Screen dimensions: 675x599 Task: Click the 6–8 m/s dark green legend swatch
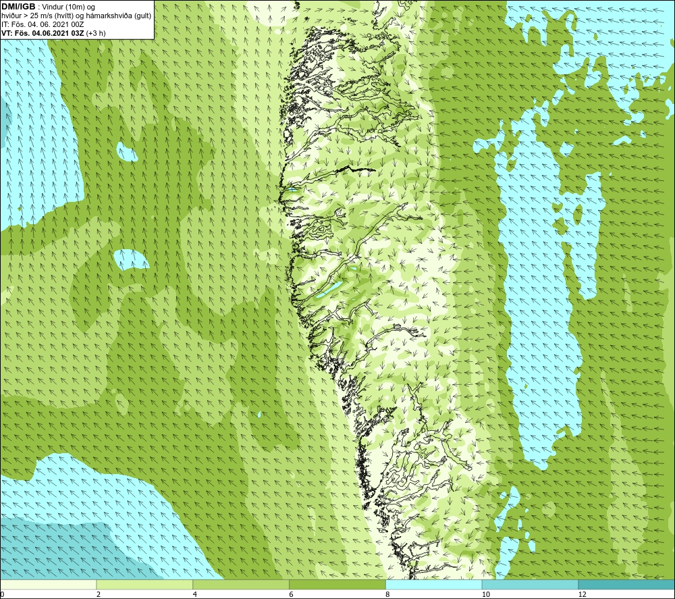coord(337,584)
